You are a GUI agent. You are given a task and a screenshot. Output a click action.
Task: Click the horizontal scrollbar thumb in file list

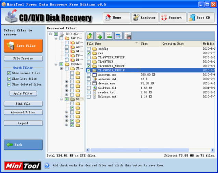pos(140,150)
